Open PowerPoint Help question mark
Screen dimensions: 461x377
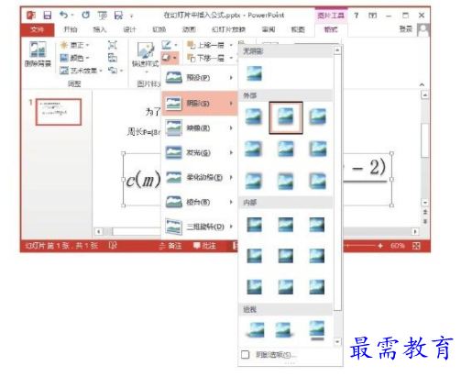(357, 15)
